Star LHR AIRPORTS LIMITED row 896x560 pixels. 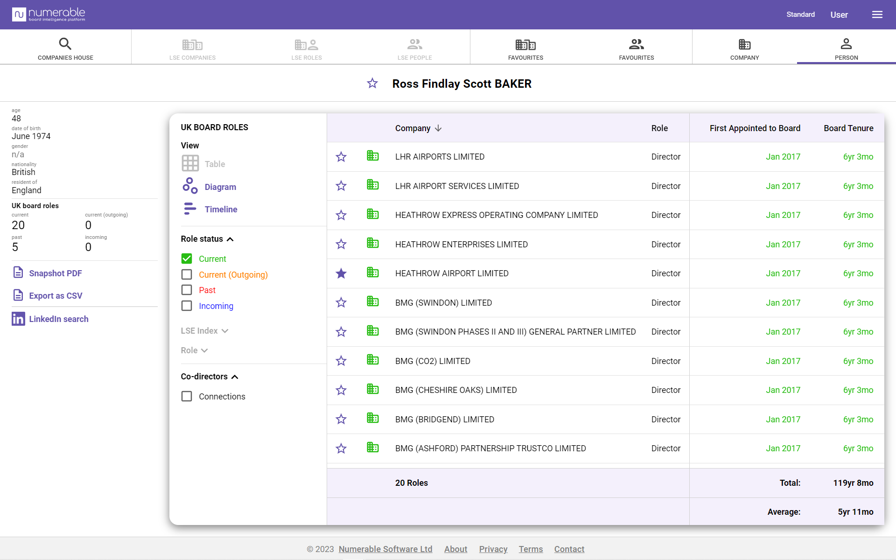pos(341,157)
